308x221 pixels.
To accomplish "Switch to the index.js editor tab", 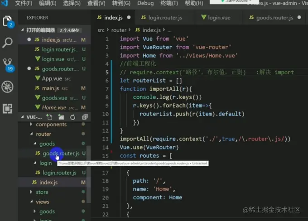I will tap(113, 18).
